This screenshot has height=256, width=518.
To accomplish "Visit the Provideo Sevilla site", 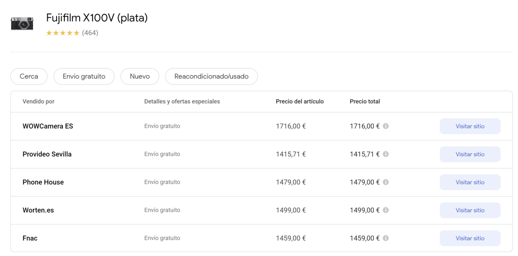I will [x=470, y=154].
